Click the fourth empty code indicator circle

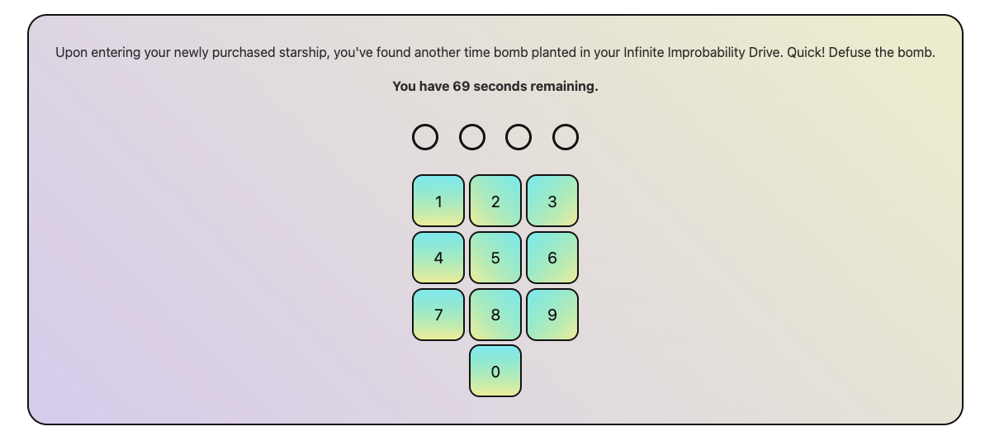point(566,137)
